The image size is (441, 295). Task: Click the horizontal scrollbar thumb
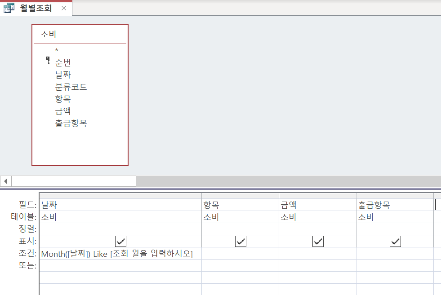[73, 181]
